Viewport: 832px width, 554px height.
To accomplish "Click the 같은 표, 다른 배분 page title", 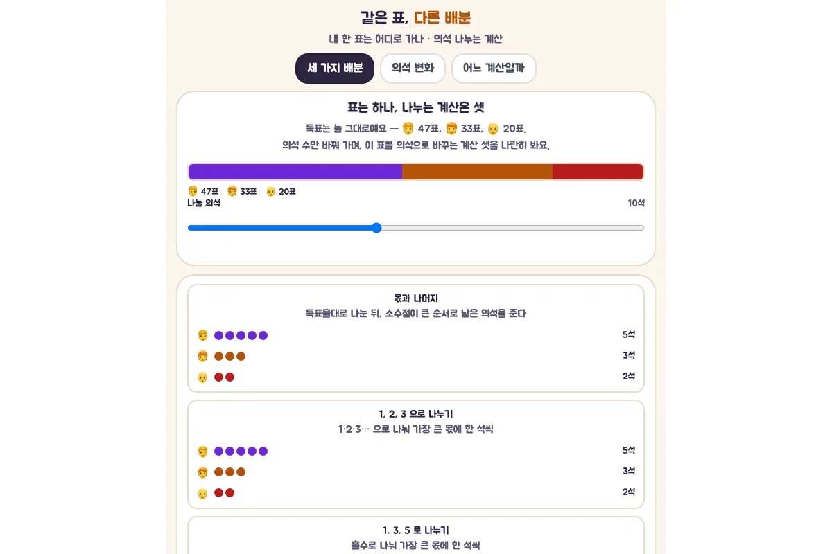I will [x=416, y=18].
